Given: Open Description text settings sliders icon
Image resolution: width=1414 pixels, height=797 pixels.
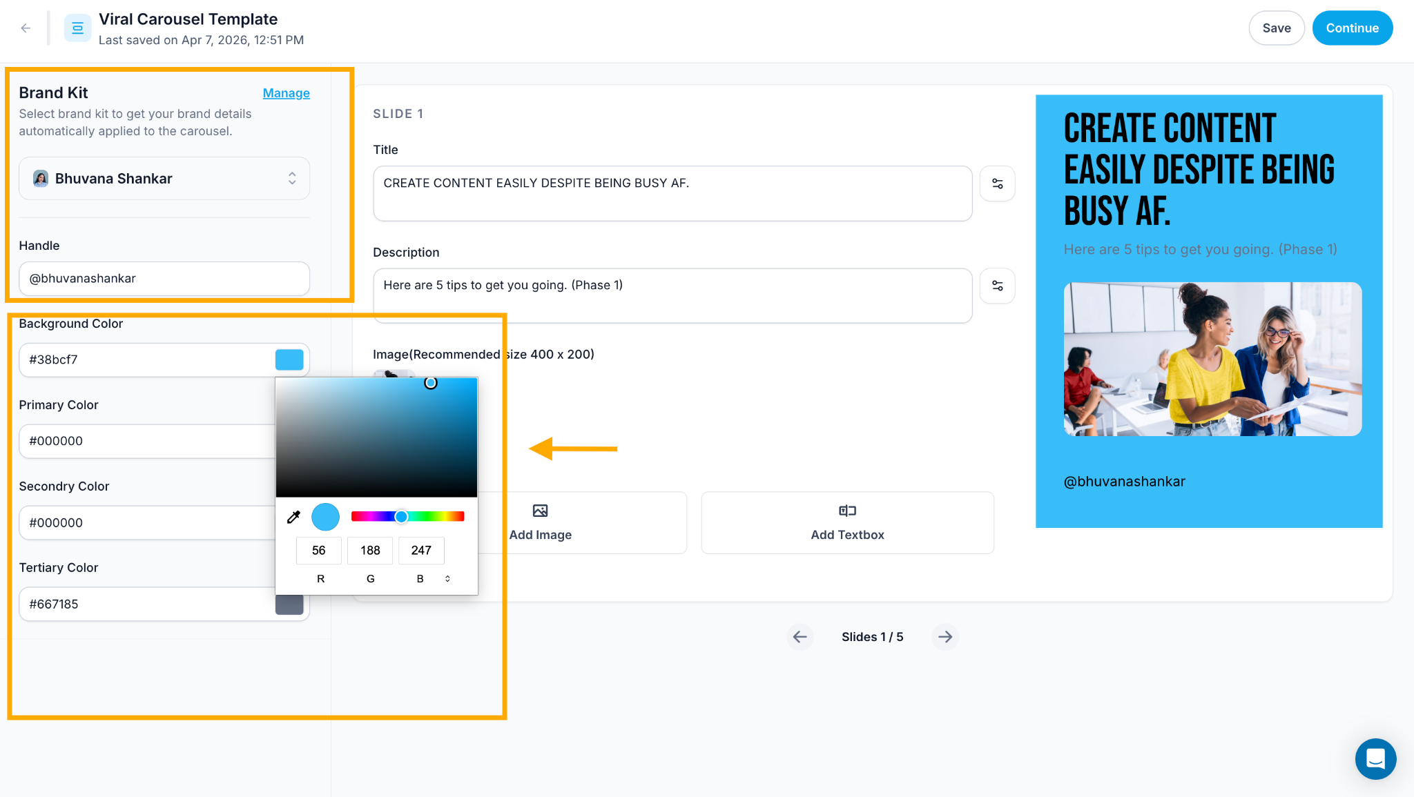Looking at the screenshot, I should 997,286.
